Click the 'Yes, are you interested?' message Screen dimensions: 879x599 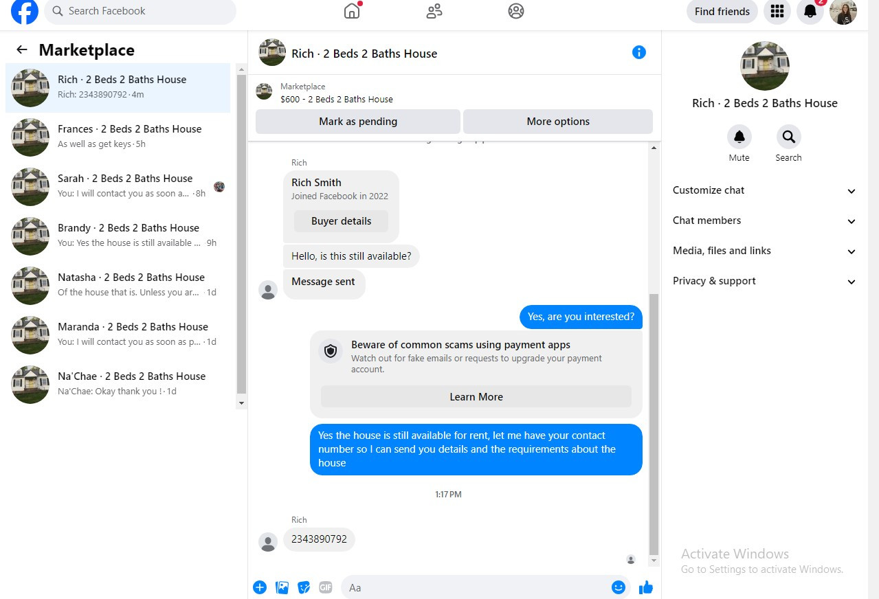point(581,317)
